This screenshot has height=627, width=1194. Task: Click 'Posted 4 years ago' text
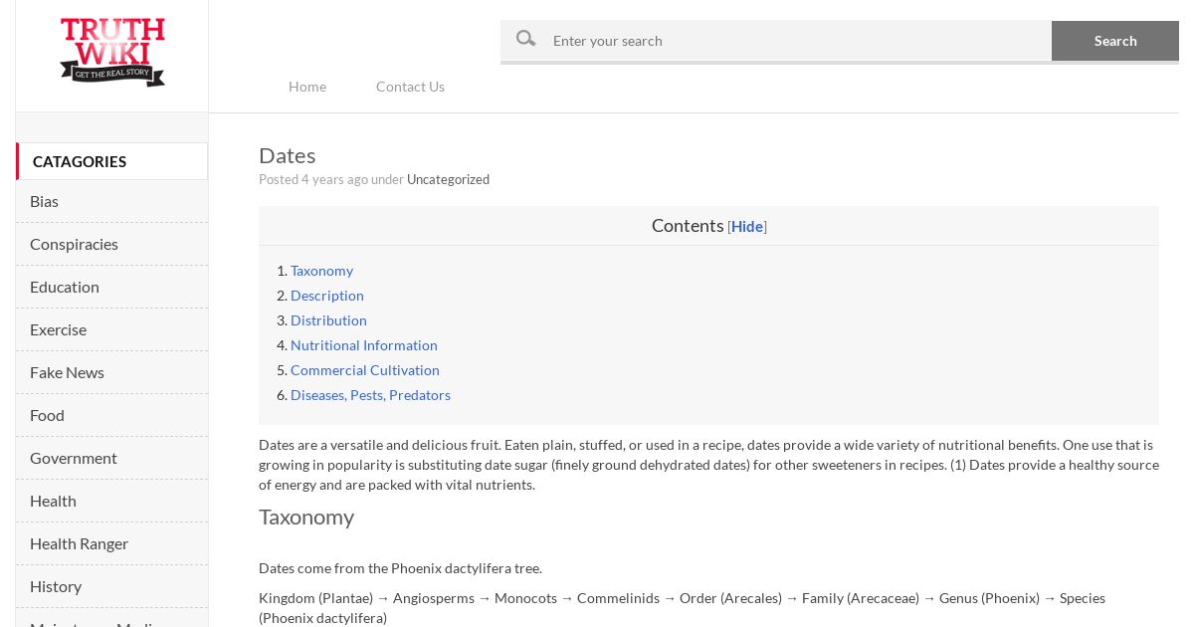click(x=313, y=179)
